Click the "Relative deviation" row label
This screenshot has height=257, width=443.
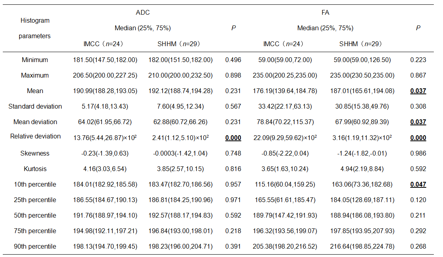(35, 136)
